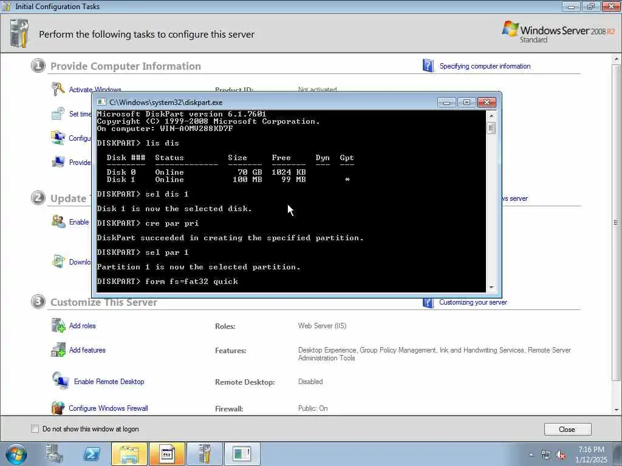622x466 pixels.
Task: Open Add features link
Action: coord(87,350)
